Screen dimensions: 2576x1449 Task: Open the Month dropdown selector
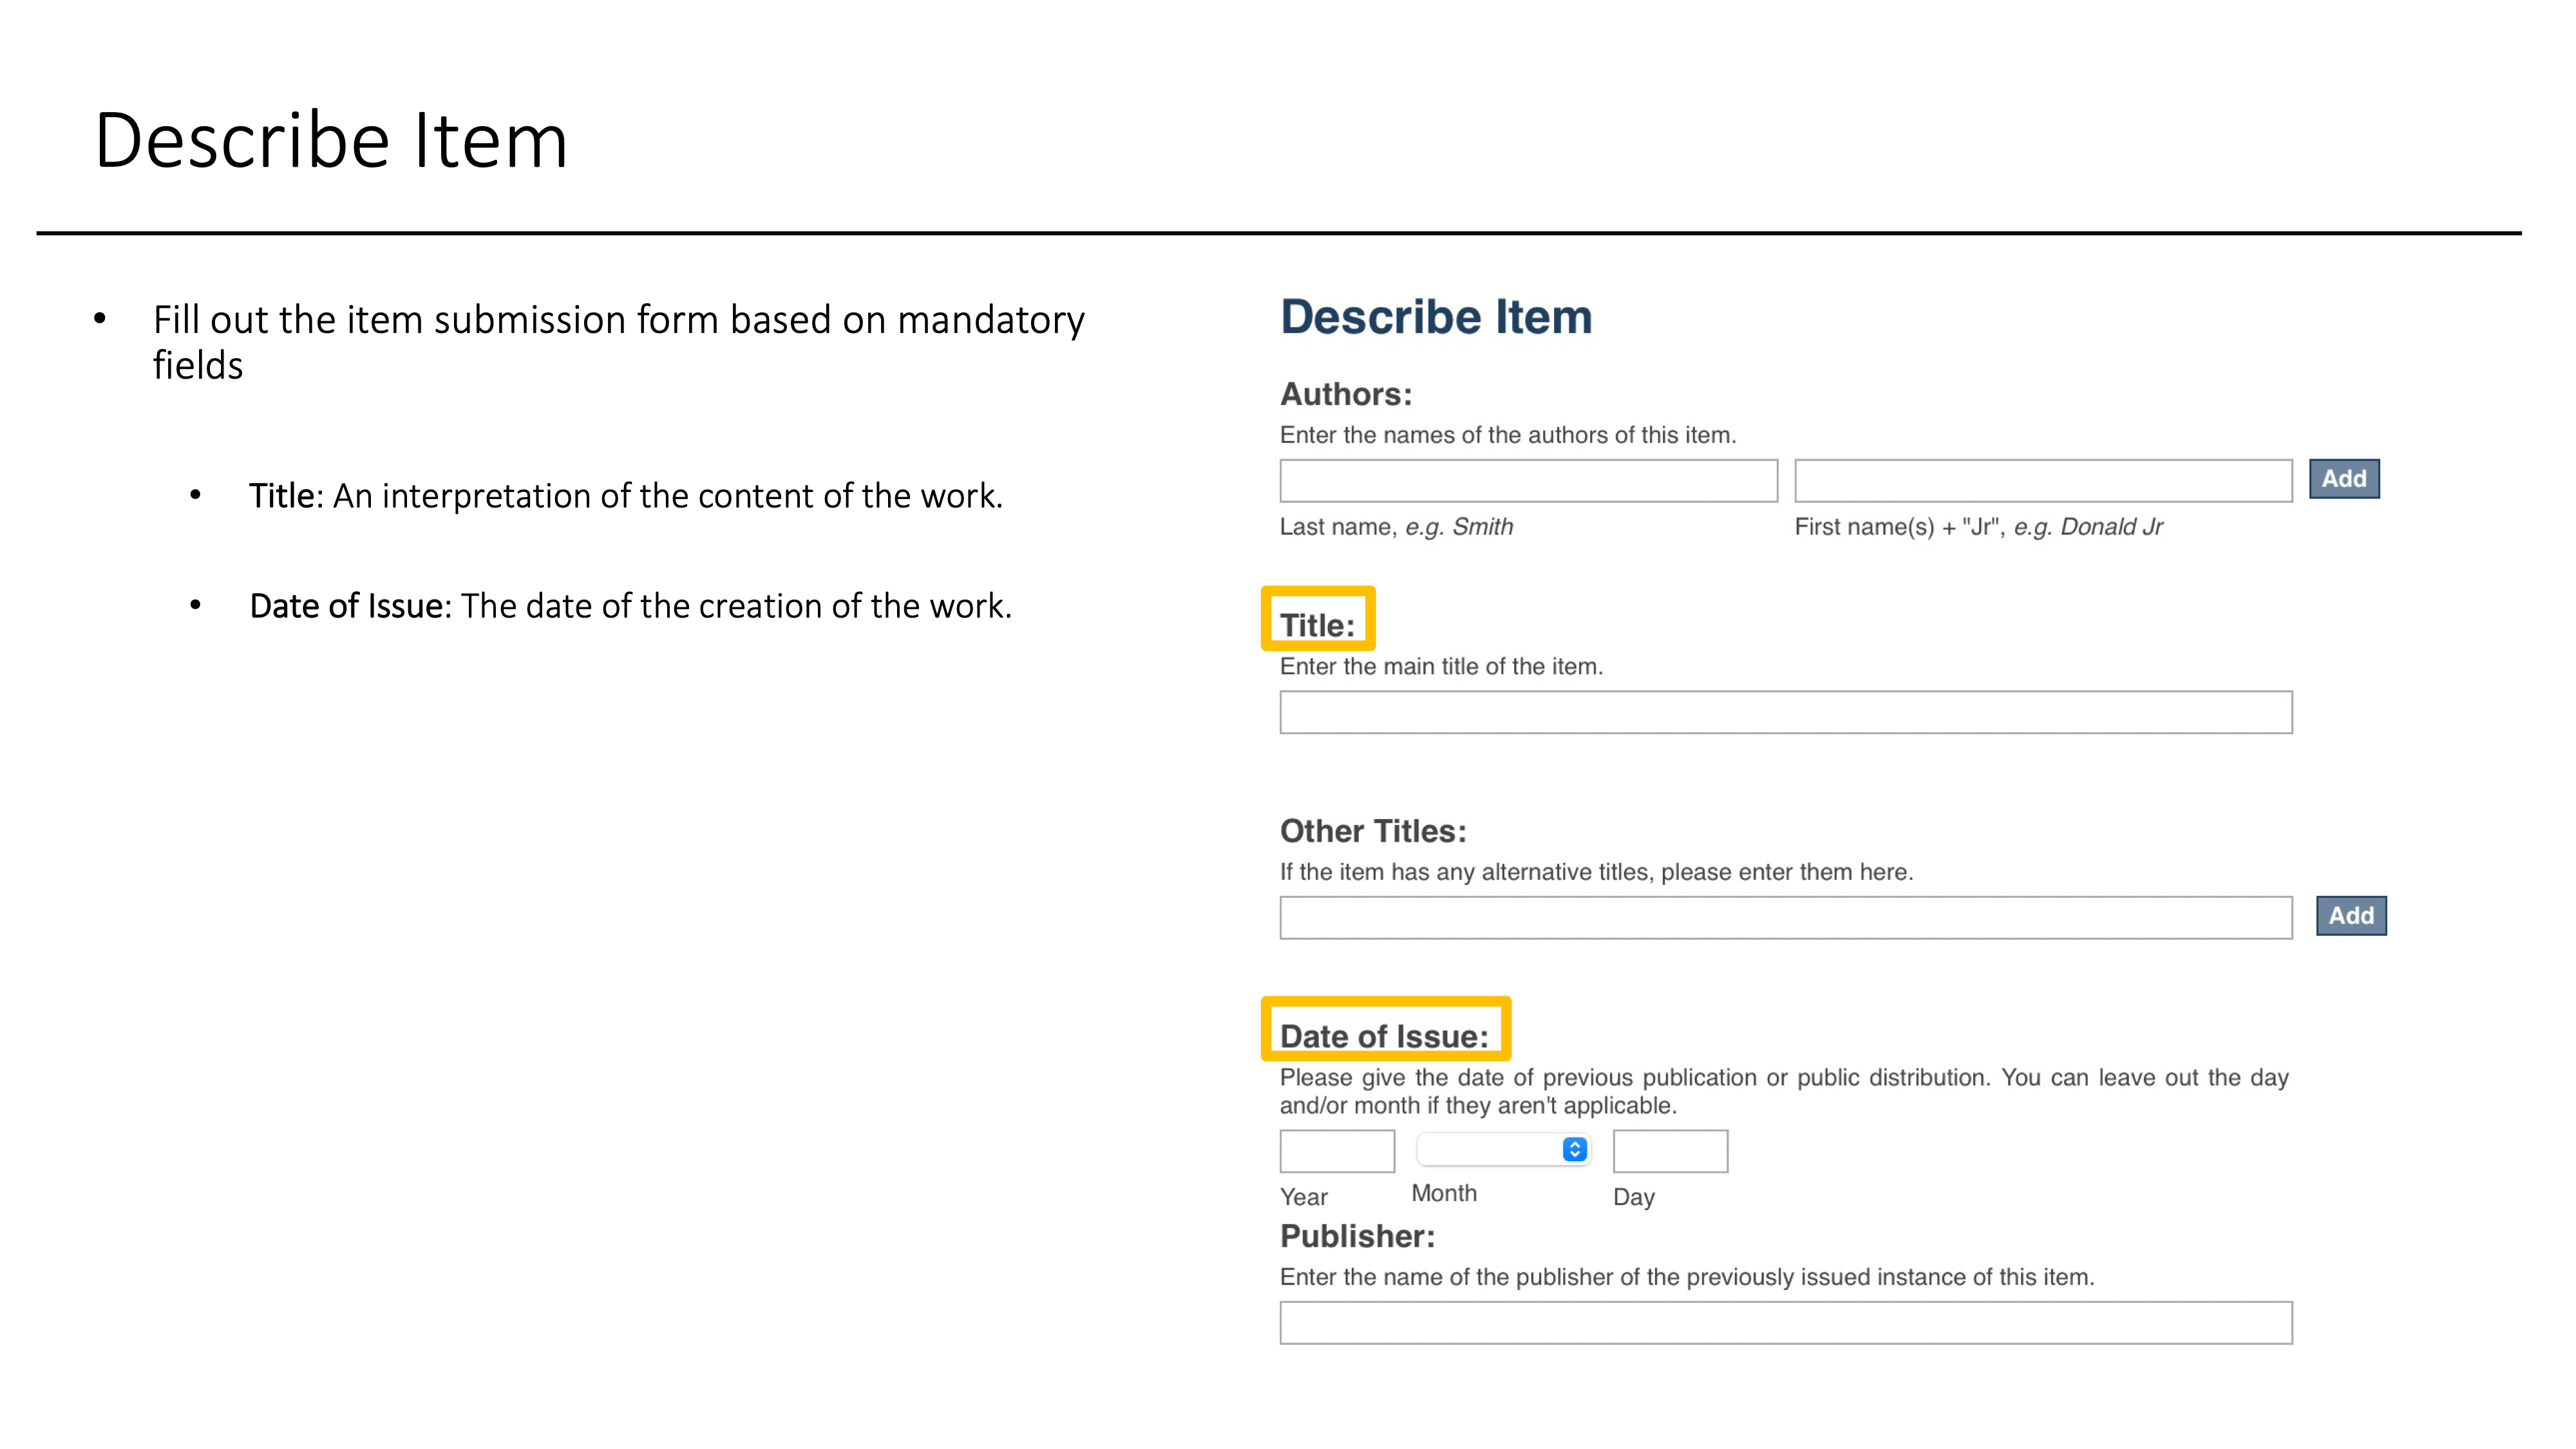(x=1503, y=1150)
